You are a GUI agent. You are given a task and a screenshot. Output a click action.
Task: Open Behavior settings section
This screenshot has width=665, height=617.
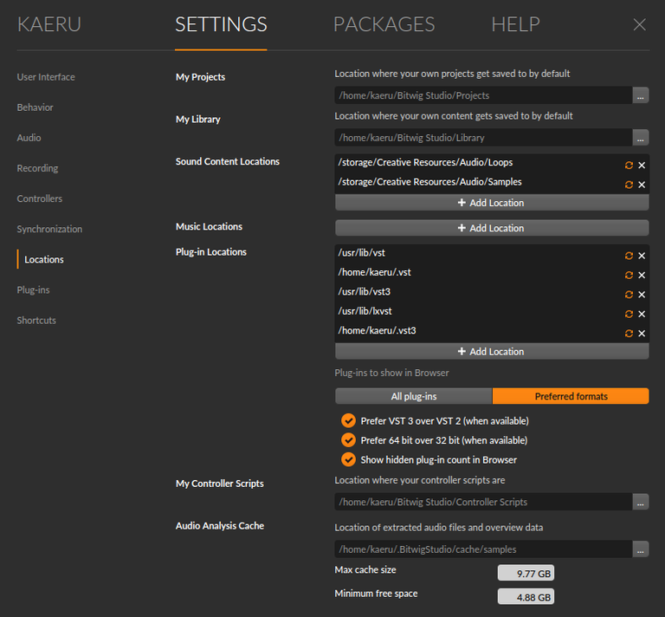36,107
